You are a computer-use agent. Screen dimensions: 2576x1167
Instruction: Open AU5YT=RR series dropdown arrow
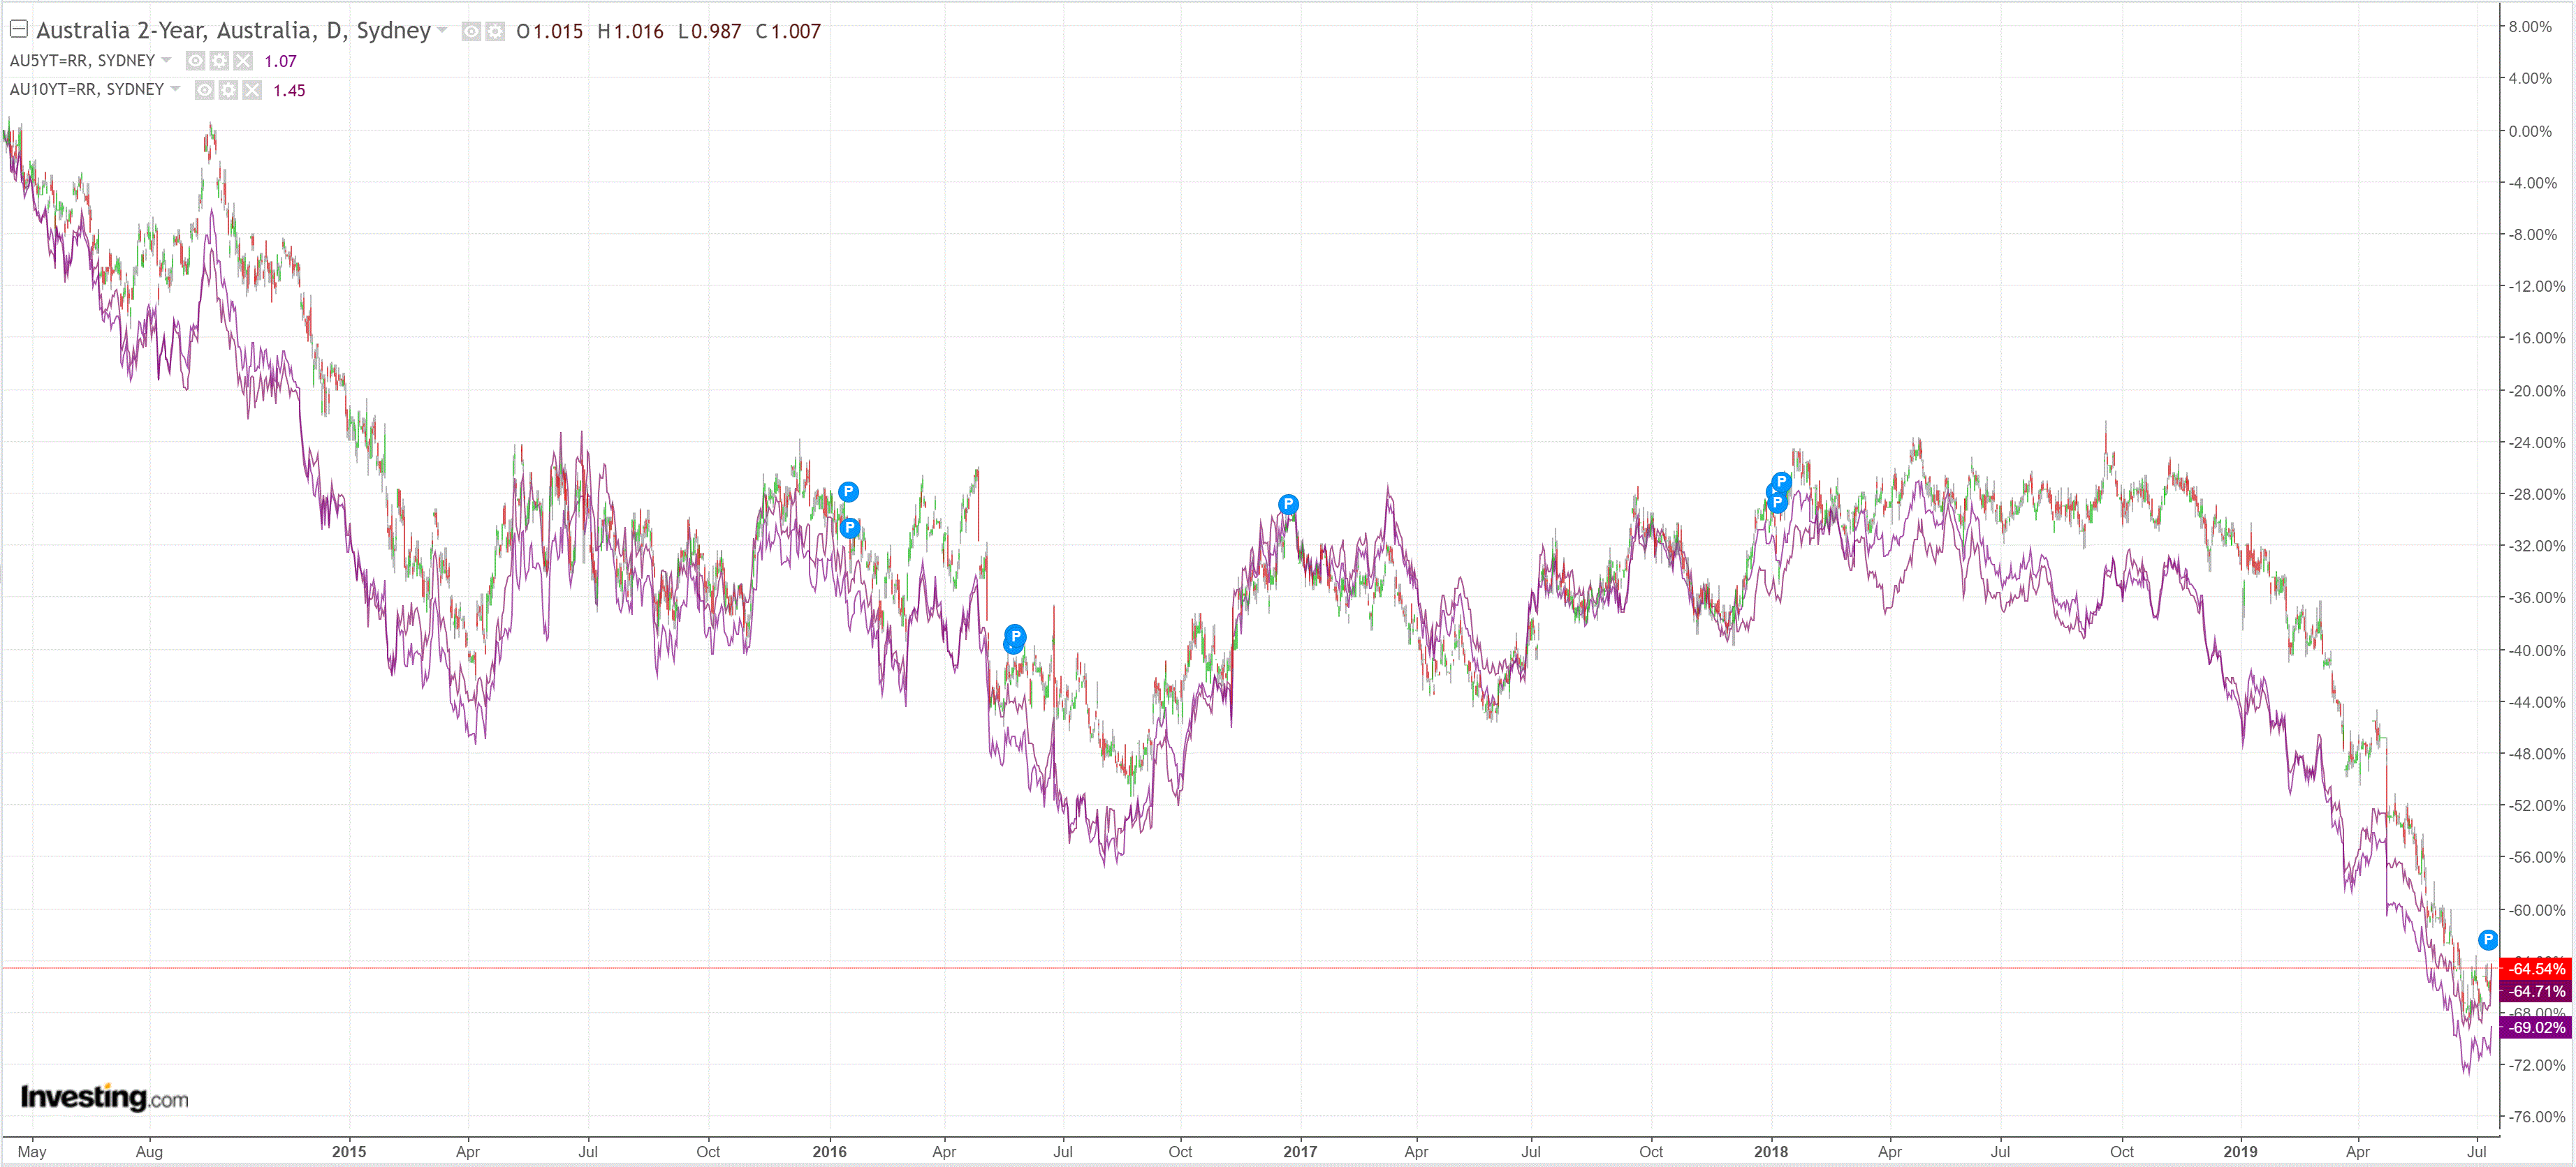(x=166, y=60)
